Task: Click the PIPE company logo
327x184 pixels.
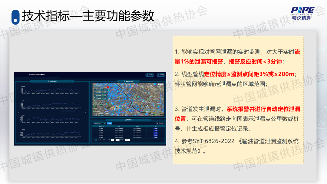Action: 302,13
